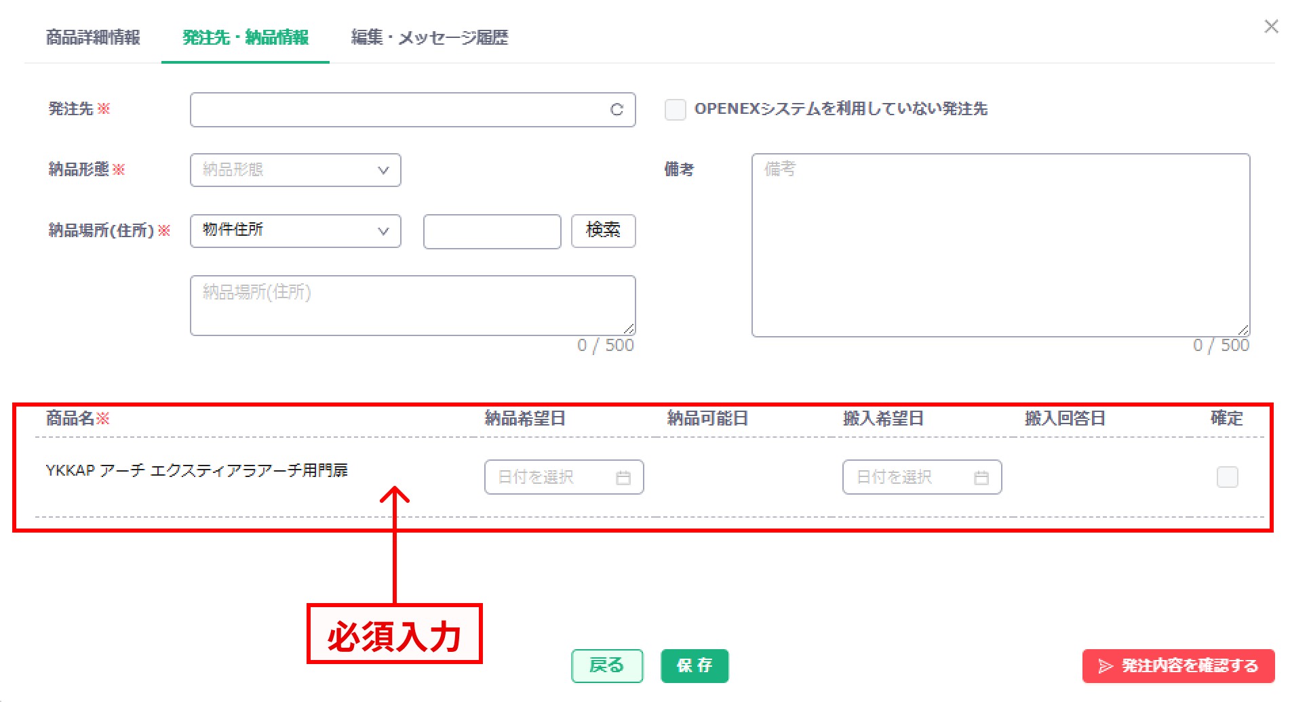Open calendar icon for 搬入希望日
Image resolution: width=1290 pixels, height=702 pixels.
pos(981,478)
